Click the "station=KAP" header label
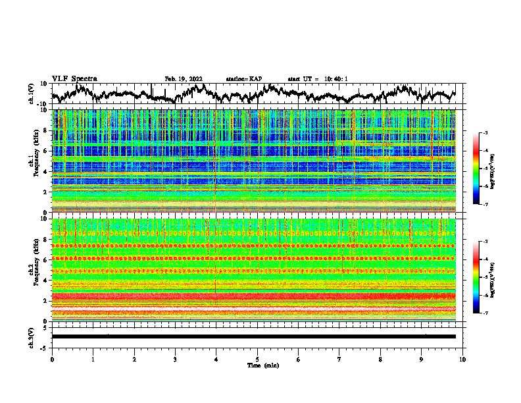This screenshot has height=403, width=521. (x=243, y=79)
